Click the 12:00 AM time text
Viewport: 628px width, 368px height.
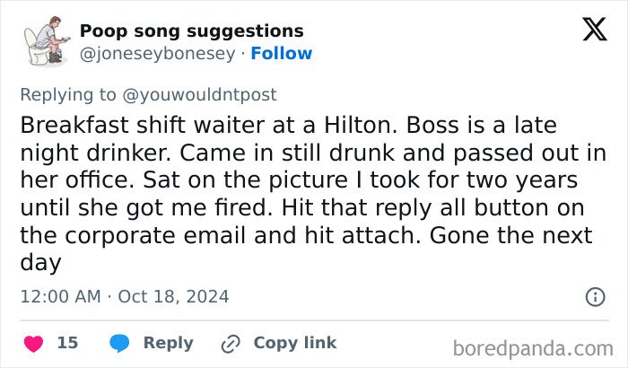(x=57, y=295)
